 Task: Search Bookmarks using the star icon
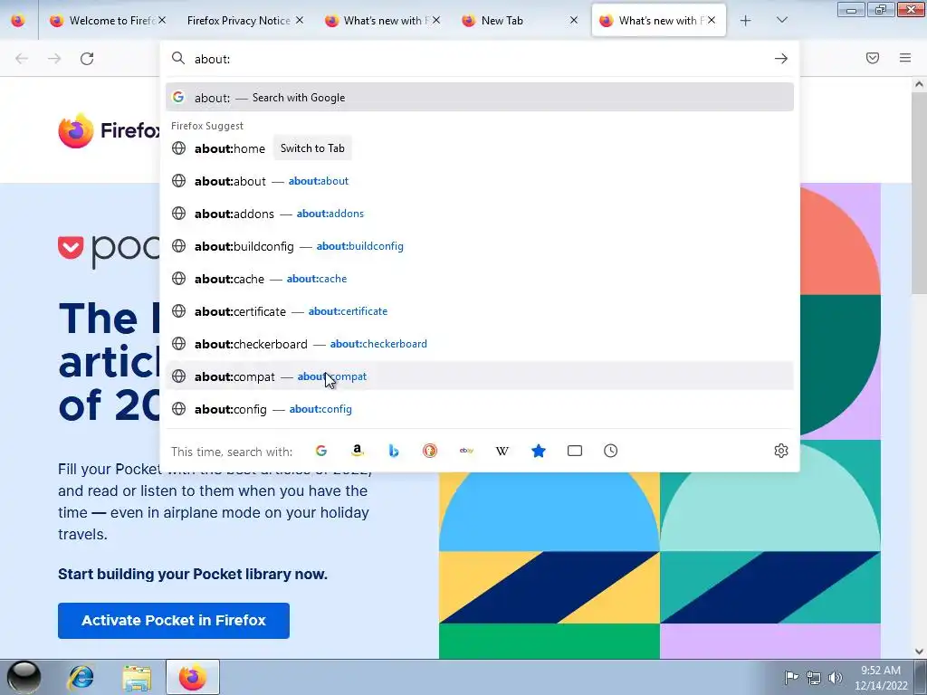tap(539, 451)
